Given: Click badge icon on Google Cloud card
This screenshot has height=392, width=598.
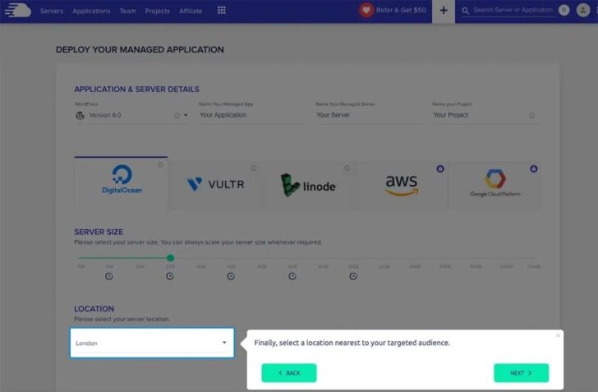Looking at the screenshot, I should point(534,168).
